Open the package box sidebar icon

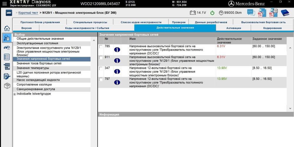point(7,86)
